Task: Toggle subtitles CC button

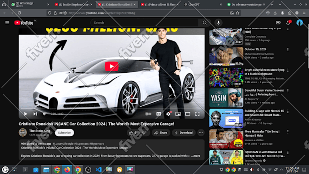Action: [x=159, y=114]
